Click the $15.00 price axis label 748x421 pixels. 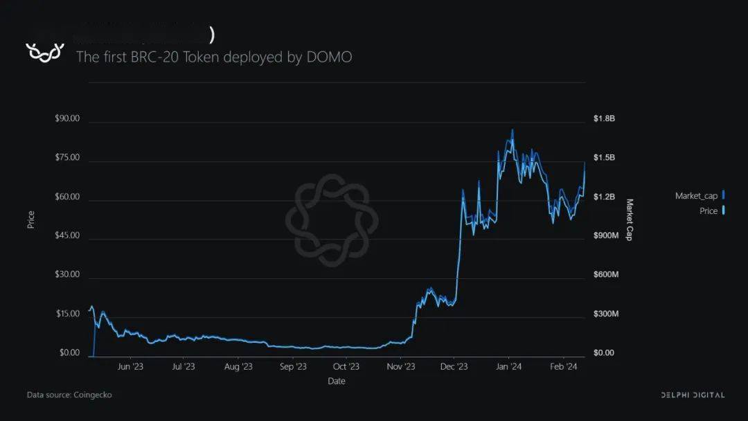click(68, 313)
